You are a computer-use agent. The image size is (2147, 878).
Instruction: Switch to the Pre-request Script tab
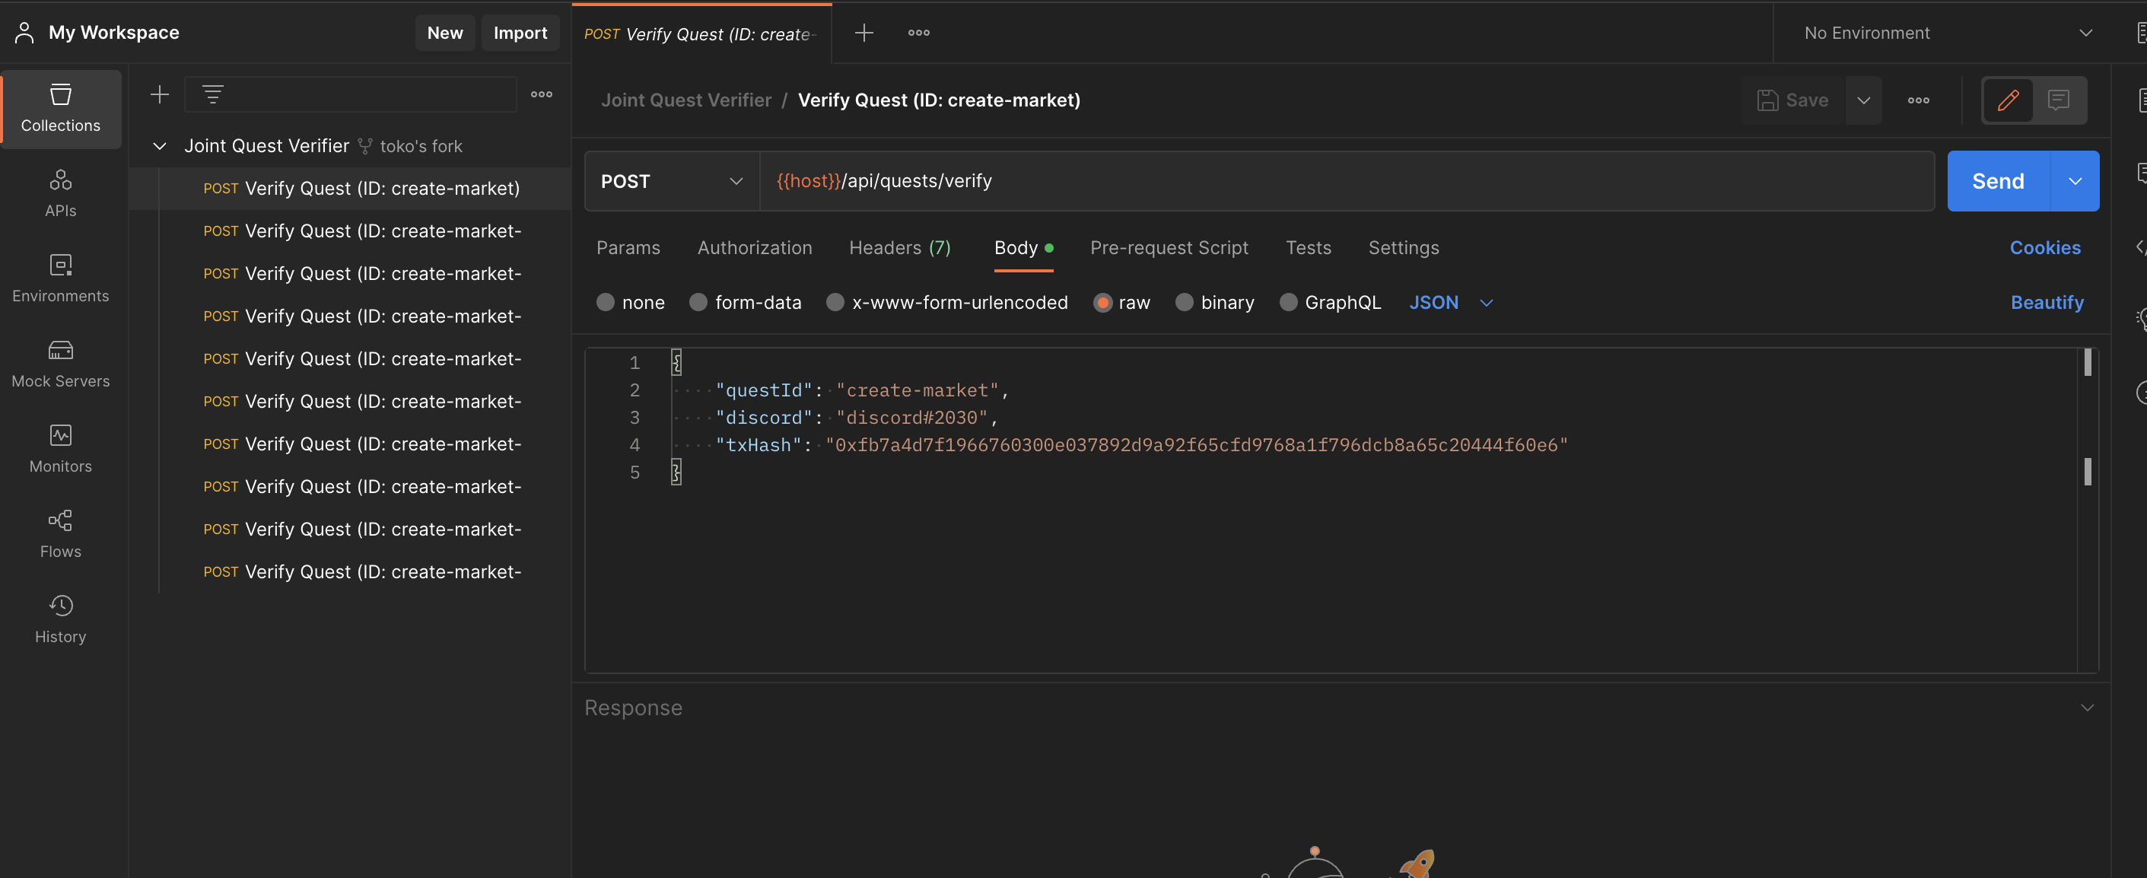[1169, 247]
